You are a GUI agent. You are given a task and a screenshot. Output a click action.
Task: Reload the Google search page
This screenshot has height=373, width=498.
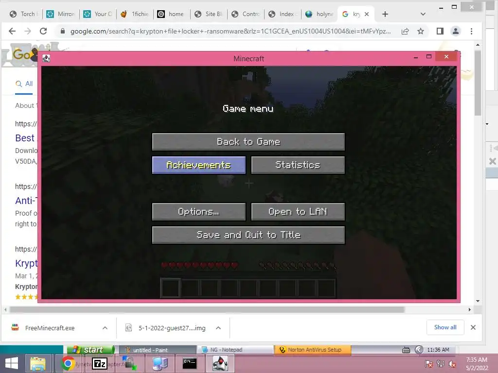(43, 31)
